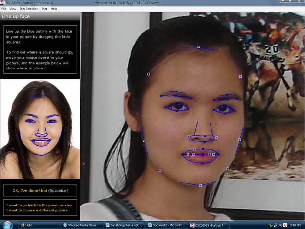Open the Step menu
Viewport: 305px width, 229px height.
45,9
